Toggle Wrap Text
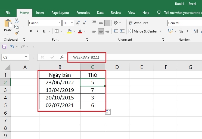The height and width of the screenshot is (139, 202). click(x=138, y=23)
